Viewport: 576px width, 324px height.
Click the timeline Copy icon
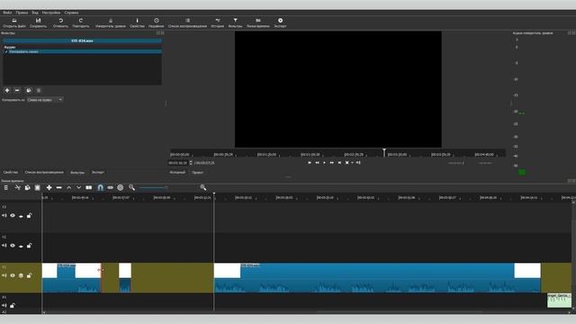[x=27, y=188]
